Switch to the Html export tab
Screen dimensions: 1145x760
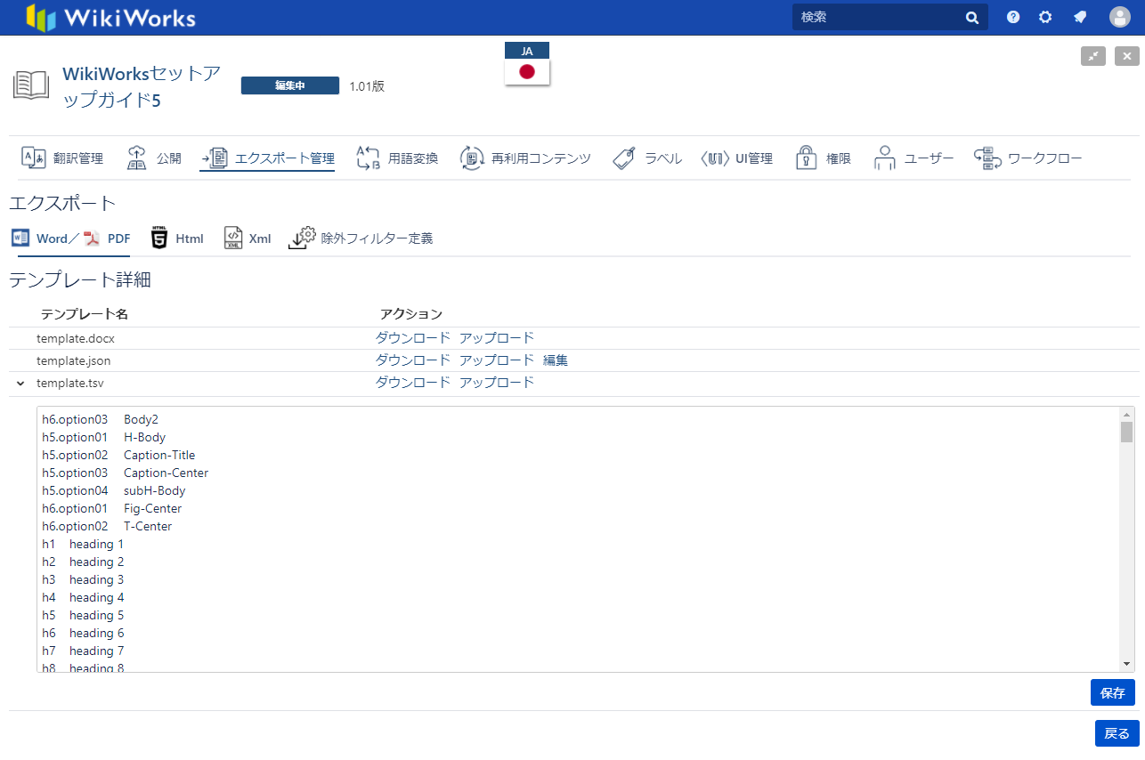(177, 239)
